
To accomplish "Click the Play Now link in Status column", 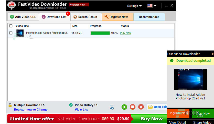I will coord(126,33).
